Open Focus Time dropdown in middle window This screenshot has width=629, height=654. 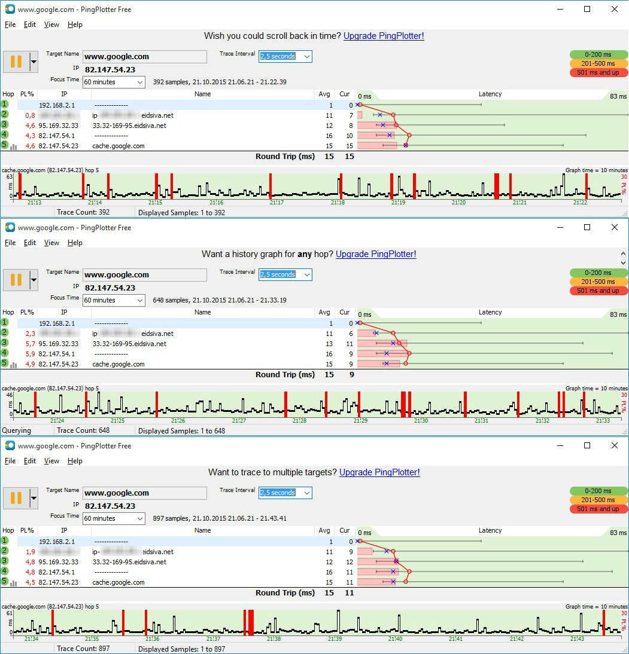click(x=140, y=300)
